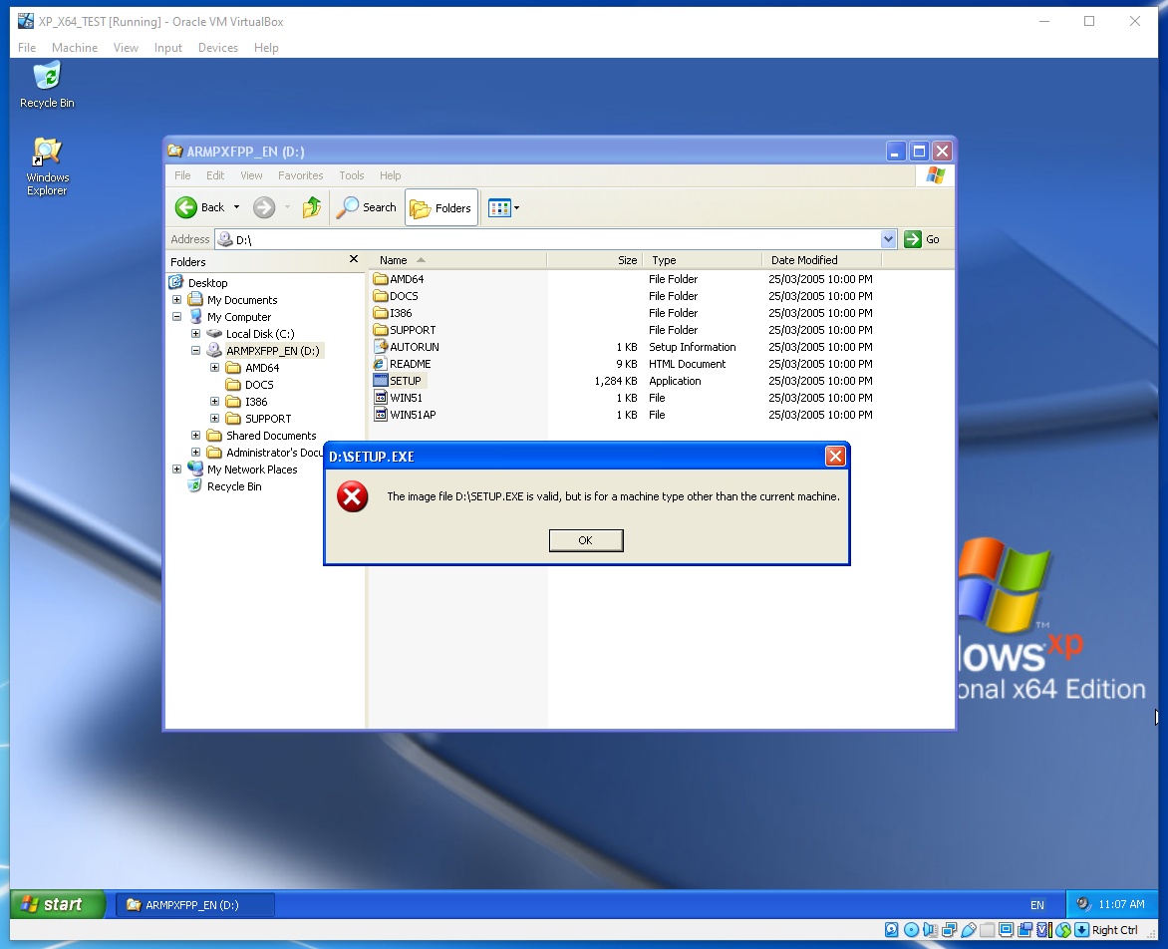This screenshot has width=1168, height=949.
Task: Select the I386 folder in the file list
Action: coord(394,314)
